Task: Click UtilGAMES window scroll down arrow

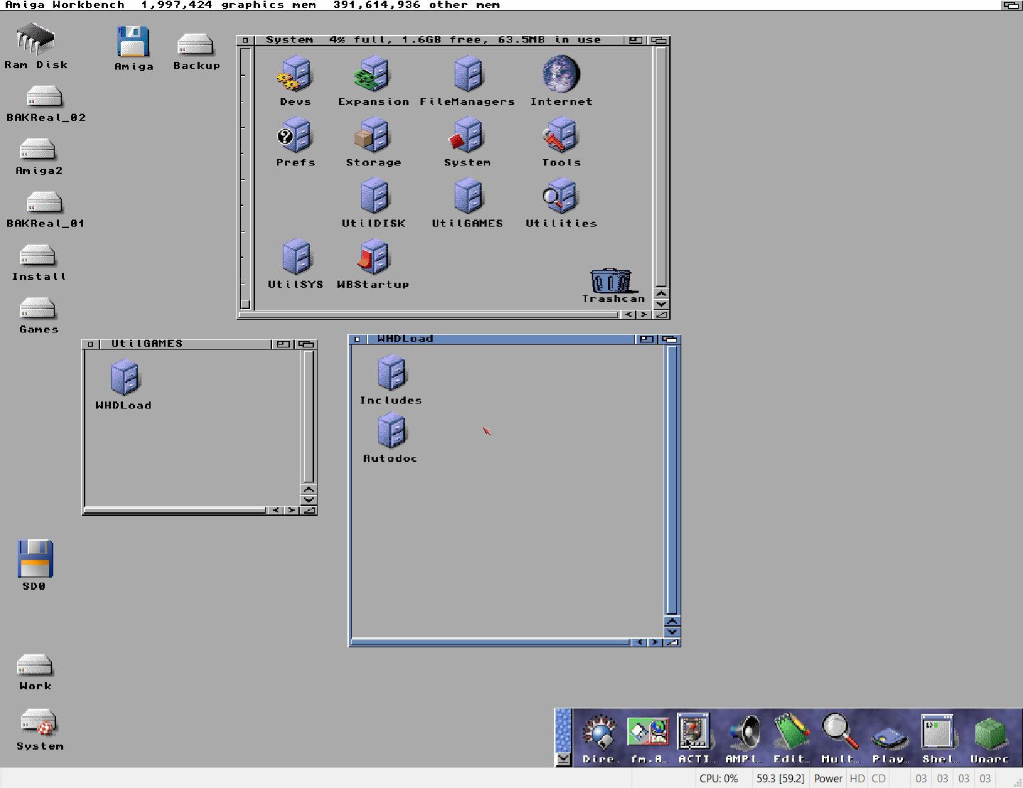Action: (308, 500)
